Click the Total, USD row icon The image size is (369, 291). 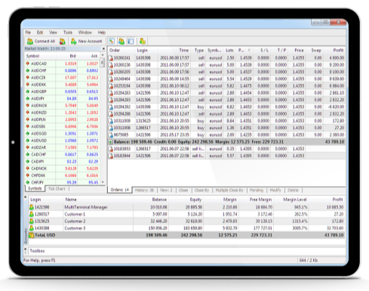coord(32,235)
